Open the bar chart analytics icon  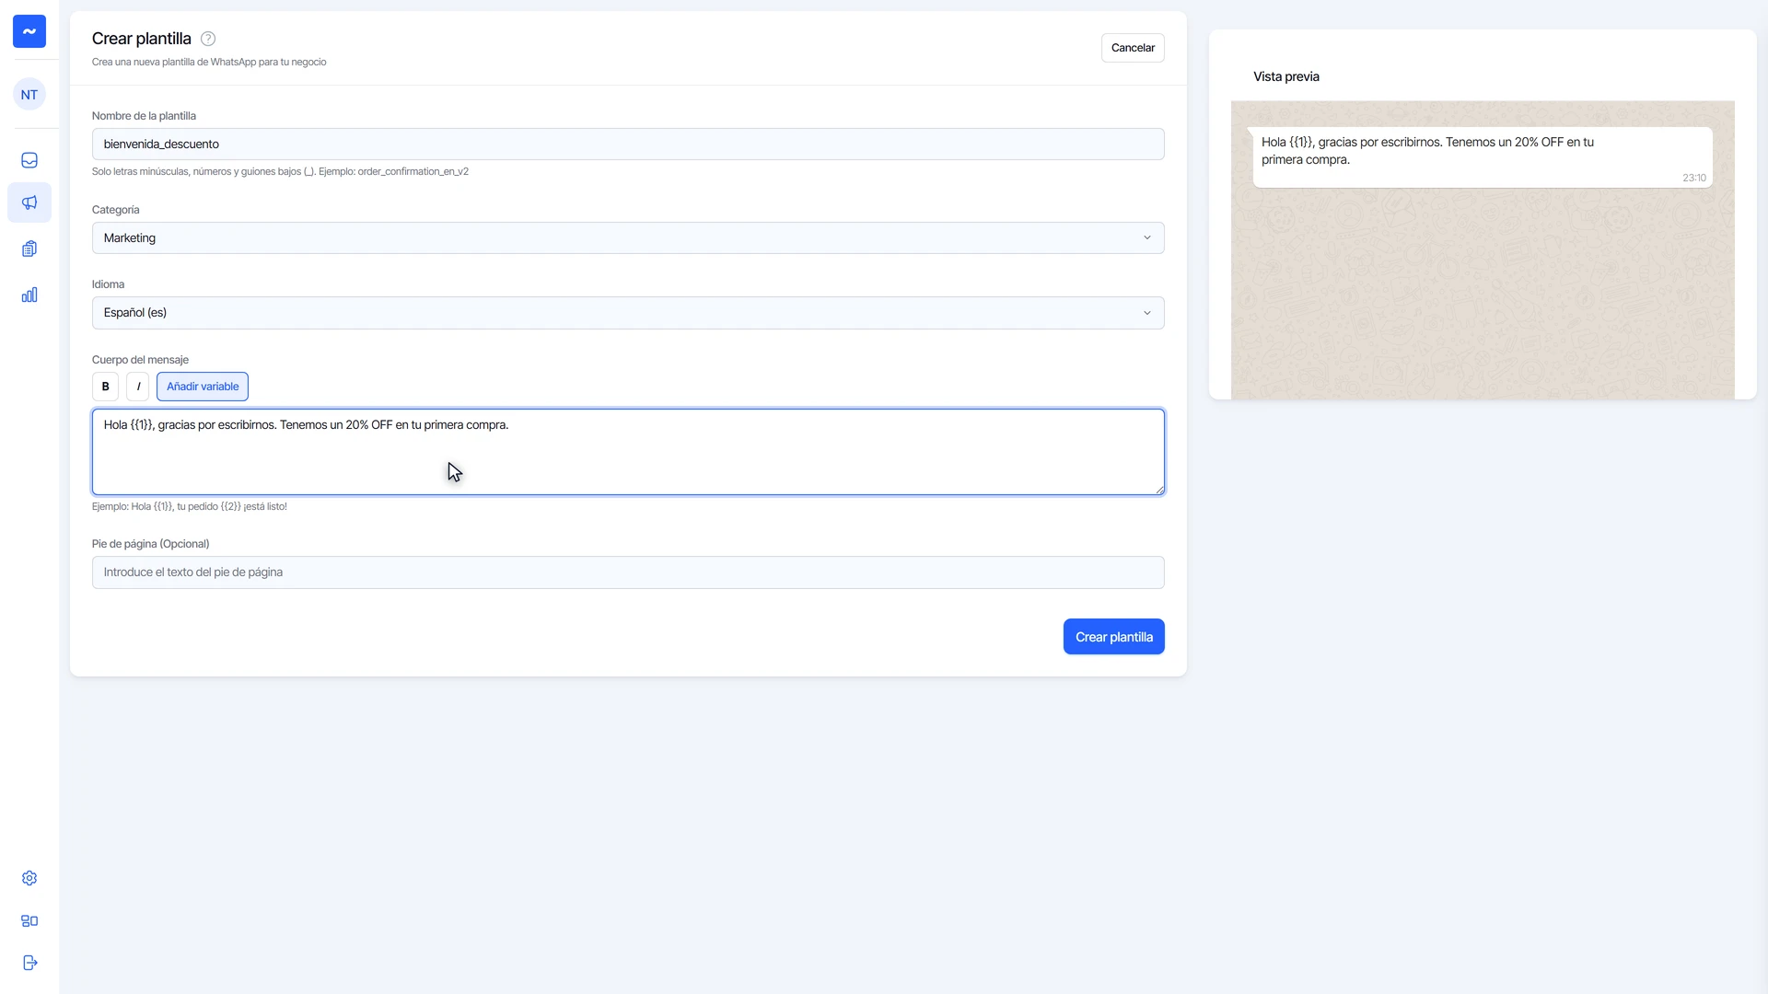(x=29, y=295)
